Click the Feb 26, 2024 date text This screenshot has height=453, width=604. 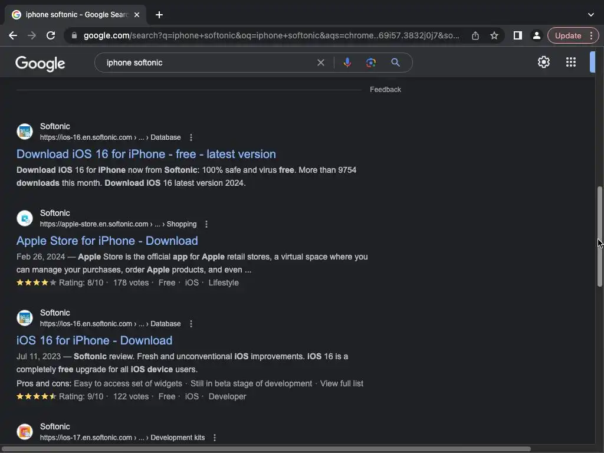[41, 257]
